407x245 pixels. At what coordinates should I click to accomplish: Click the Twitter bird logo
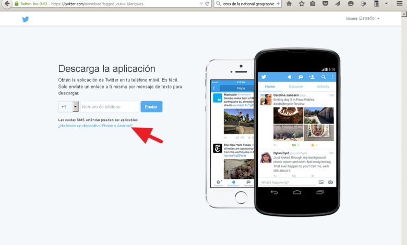pos(25,19)
